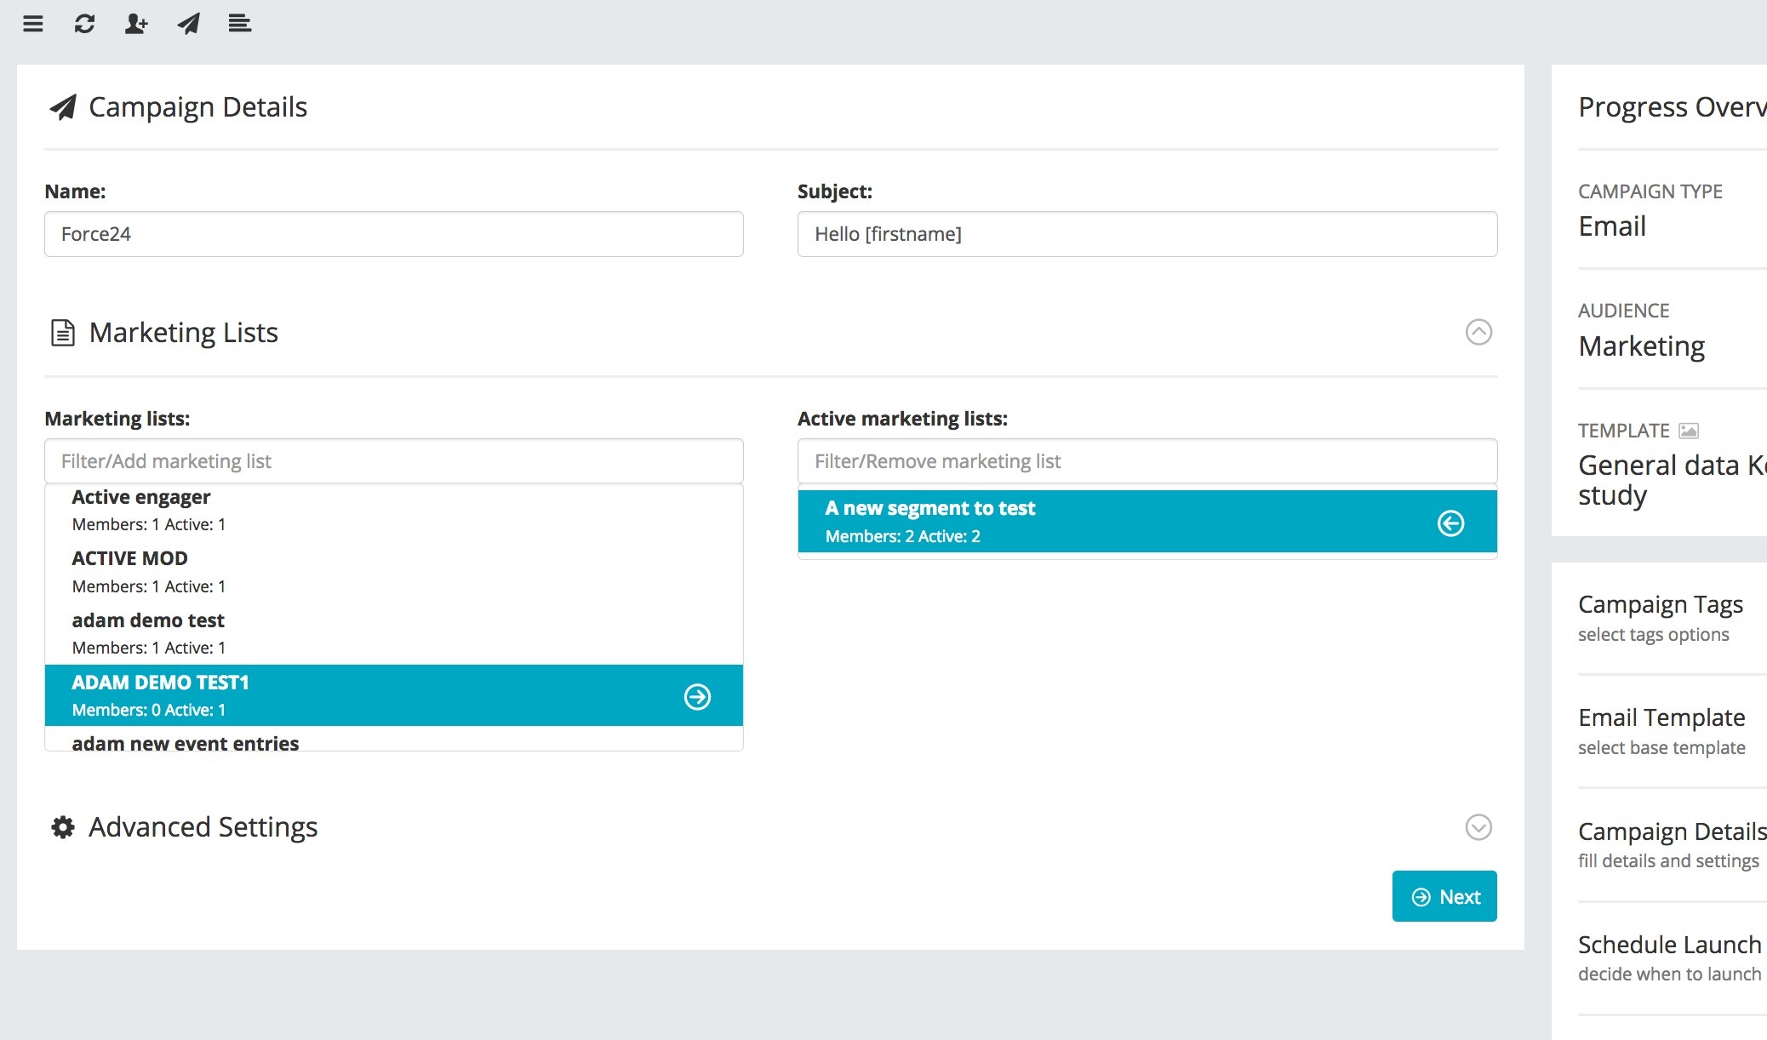Click Email under CAMPAIGN TYPE
This screenshot has height=1040, width=1767.
pyautogui.click(x=1612, y=226)
